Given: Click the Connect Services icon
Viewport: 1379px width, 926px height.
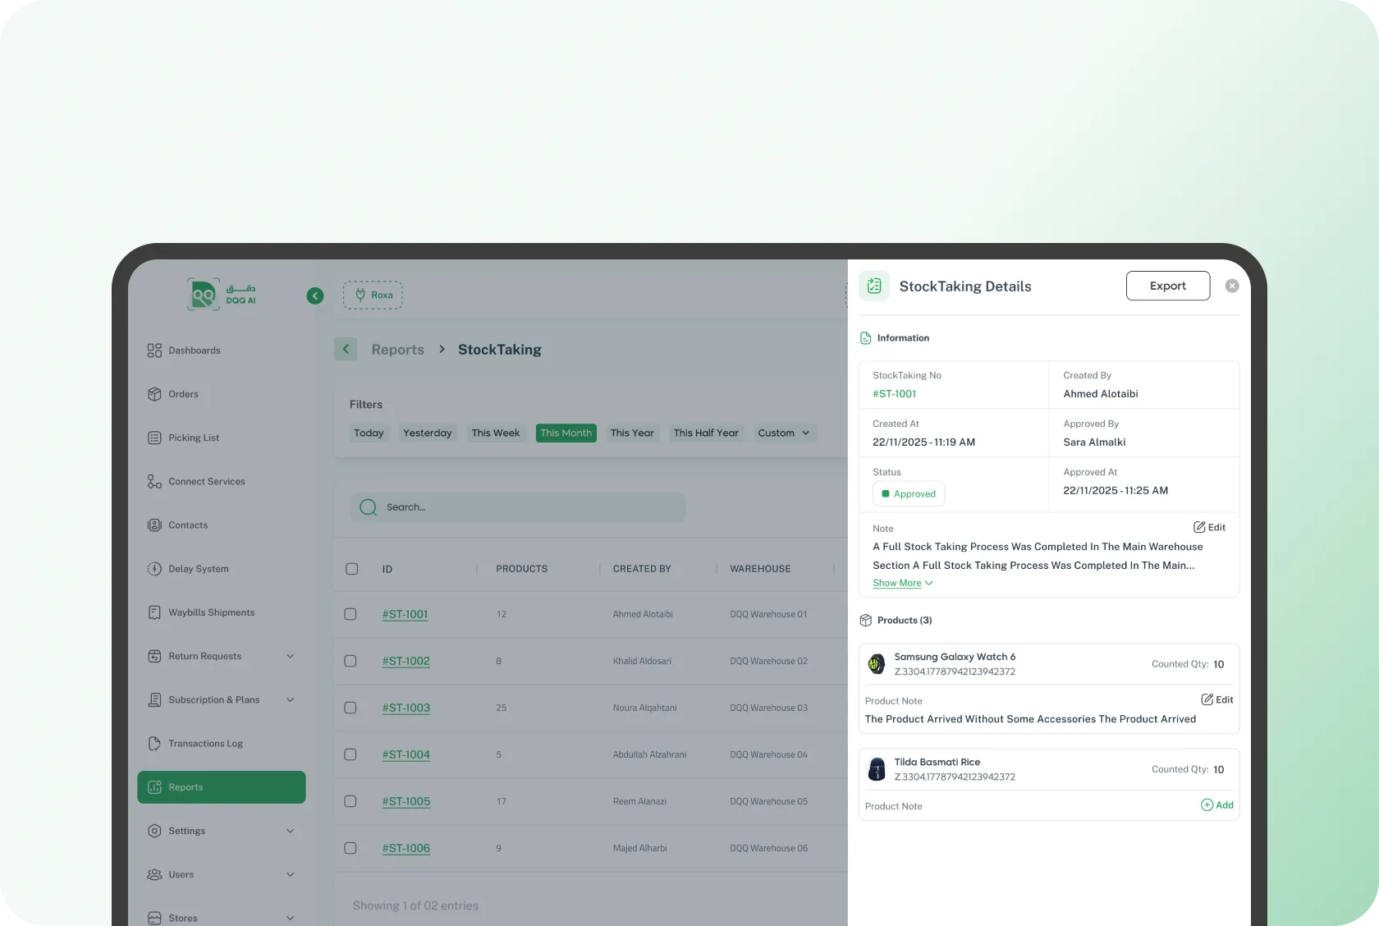Looking at the screenshot, I should [154, 481].
